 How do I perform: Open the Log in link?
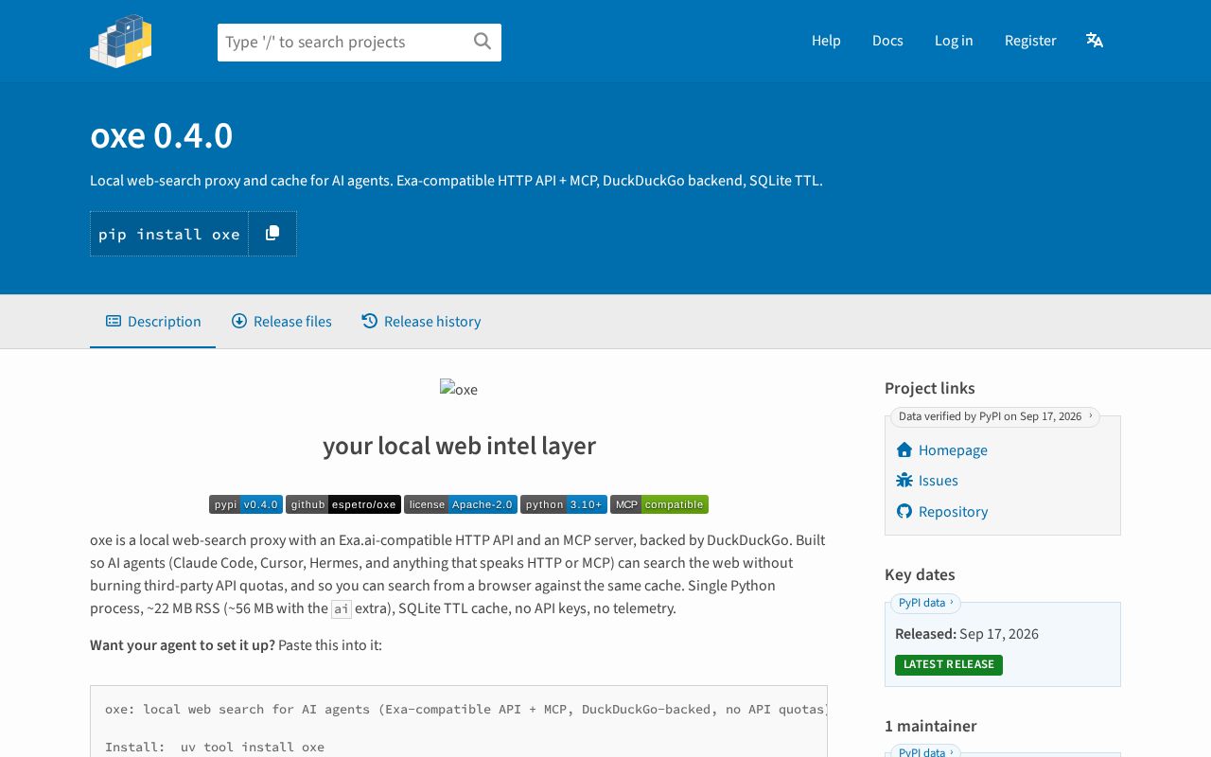tap(954, 40)
